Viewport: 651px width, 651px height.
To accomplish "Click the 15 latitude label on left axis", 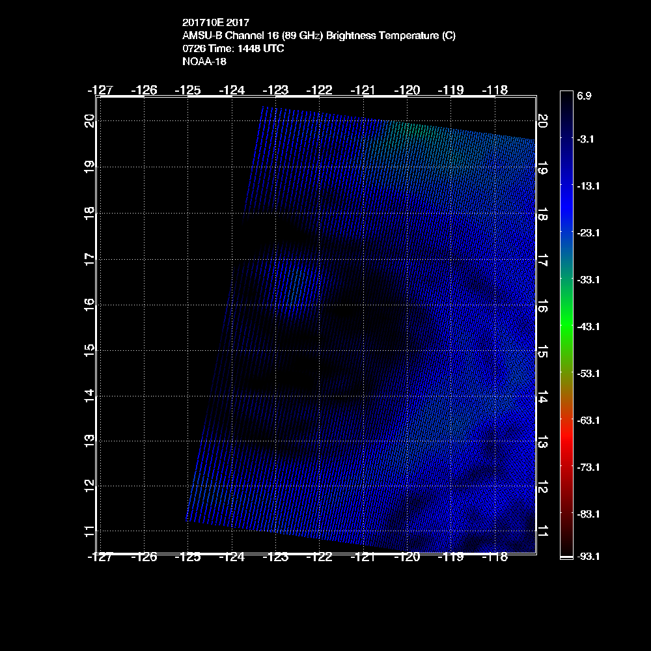I will [x=89, y=350].
